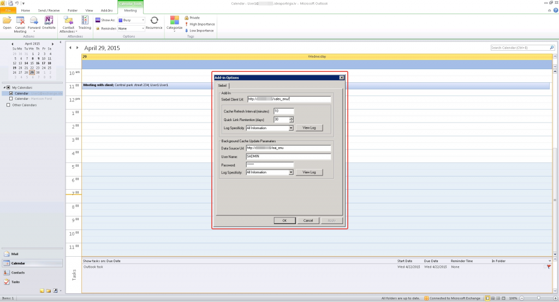Image resolution: width=559 pixels, height=302 pixels.
Task: Select Calendar in the navigation pane
Action: click(32, 263)
